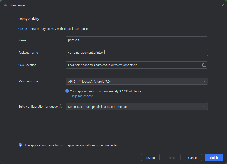Open the Minimum SDK dropdown
Image resolution: width=227 pixels, height=164 pixels.
coord(137,81)
